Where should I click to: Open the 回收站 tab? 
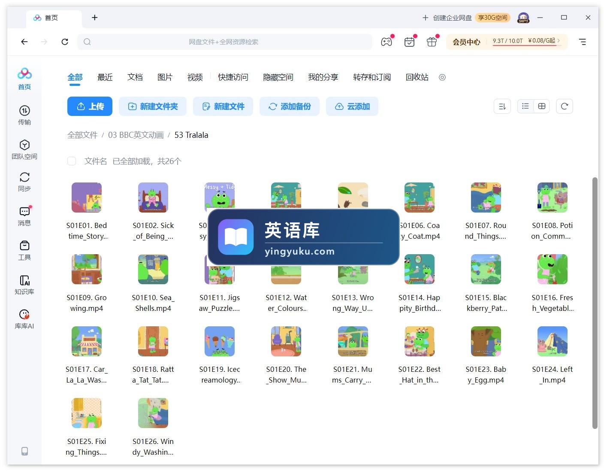coord(417,77)
